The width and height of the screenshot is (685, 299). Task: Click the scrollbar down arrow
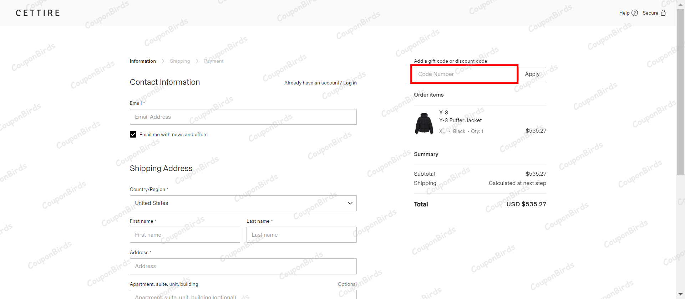tap(680, 294)
